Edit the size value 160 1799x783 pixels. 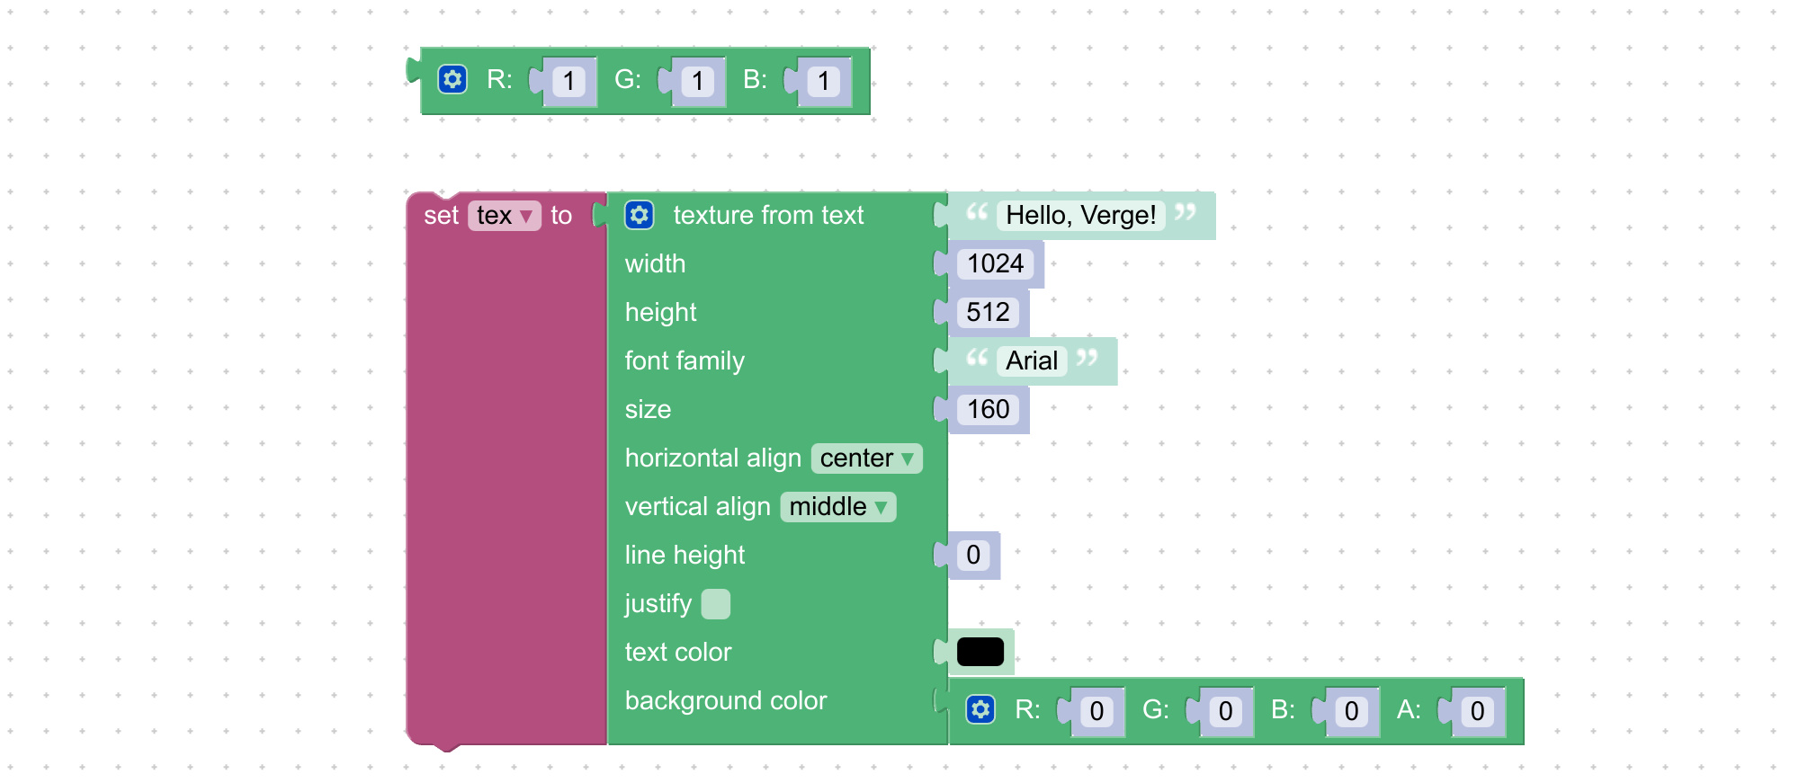(988, 409)
